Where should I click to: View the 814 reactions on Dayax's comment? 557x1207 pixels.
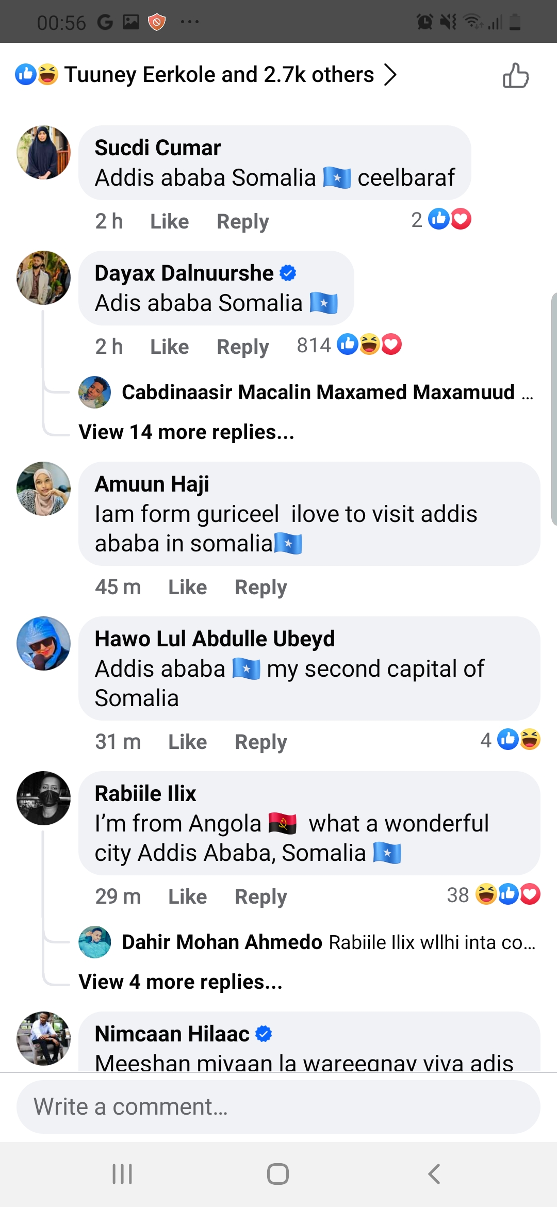pos(349,345)
